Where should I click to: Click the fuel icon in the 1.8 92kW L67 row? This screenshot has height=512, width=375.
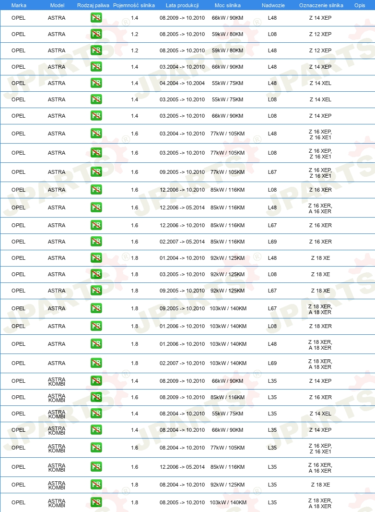click(x=96, y=291)
